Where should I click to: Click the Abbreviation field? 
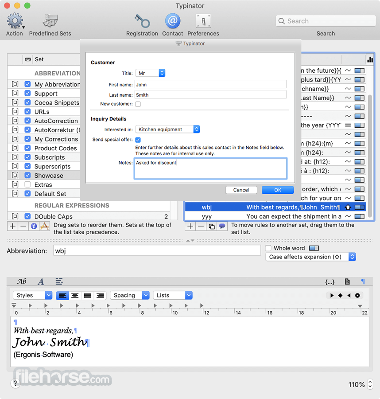(157, 250)
